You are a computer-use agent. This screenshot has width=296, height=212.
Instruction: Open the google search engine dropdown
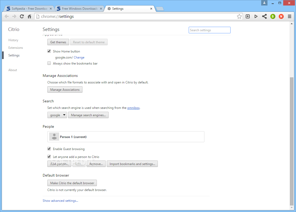pos(57,115)
